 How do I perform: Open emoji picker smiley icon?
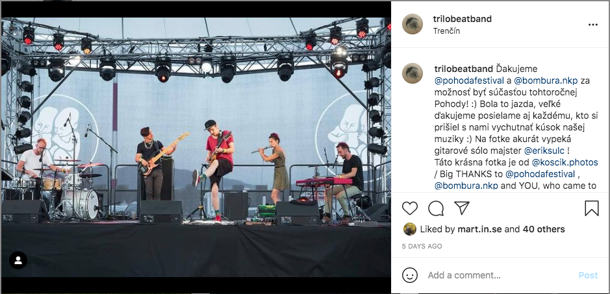[410, 275]
